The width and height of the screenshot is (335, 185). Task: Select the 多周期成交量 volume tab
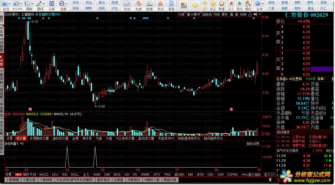click(x=39, y=138)
